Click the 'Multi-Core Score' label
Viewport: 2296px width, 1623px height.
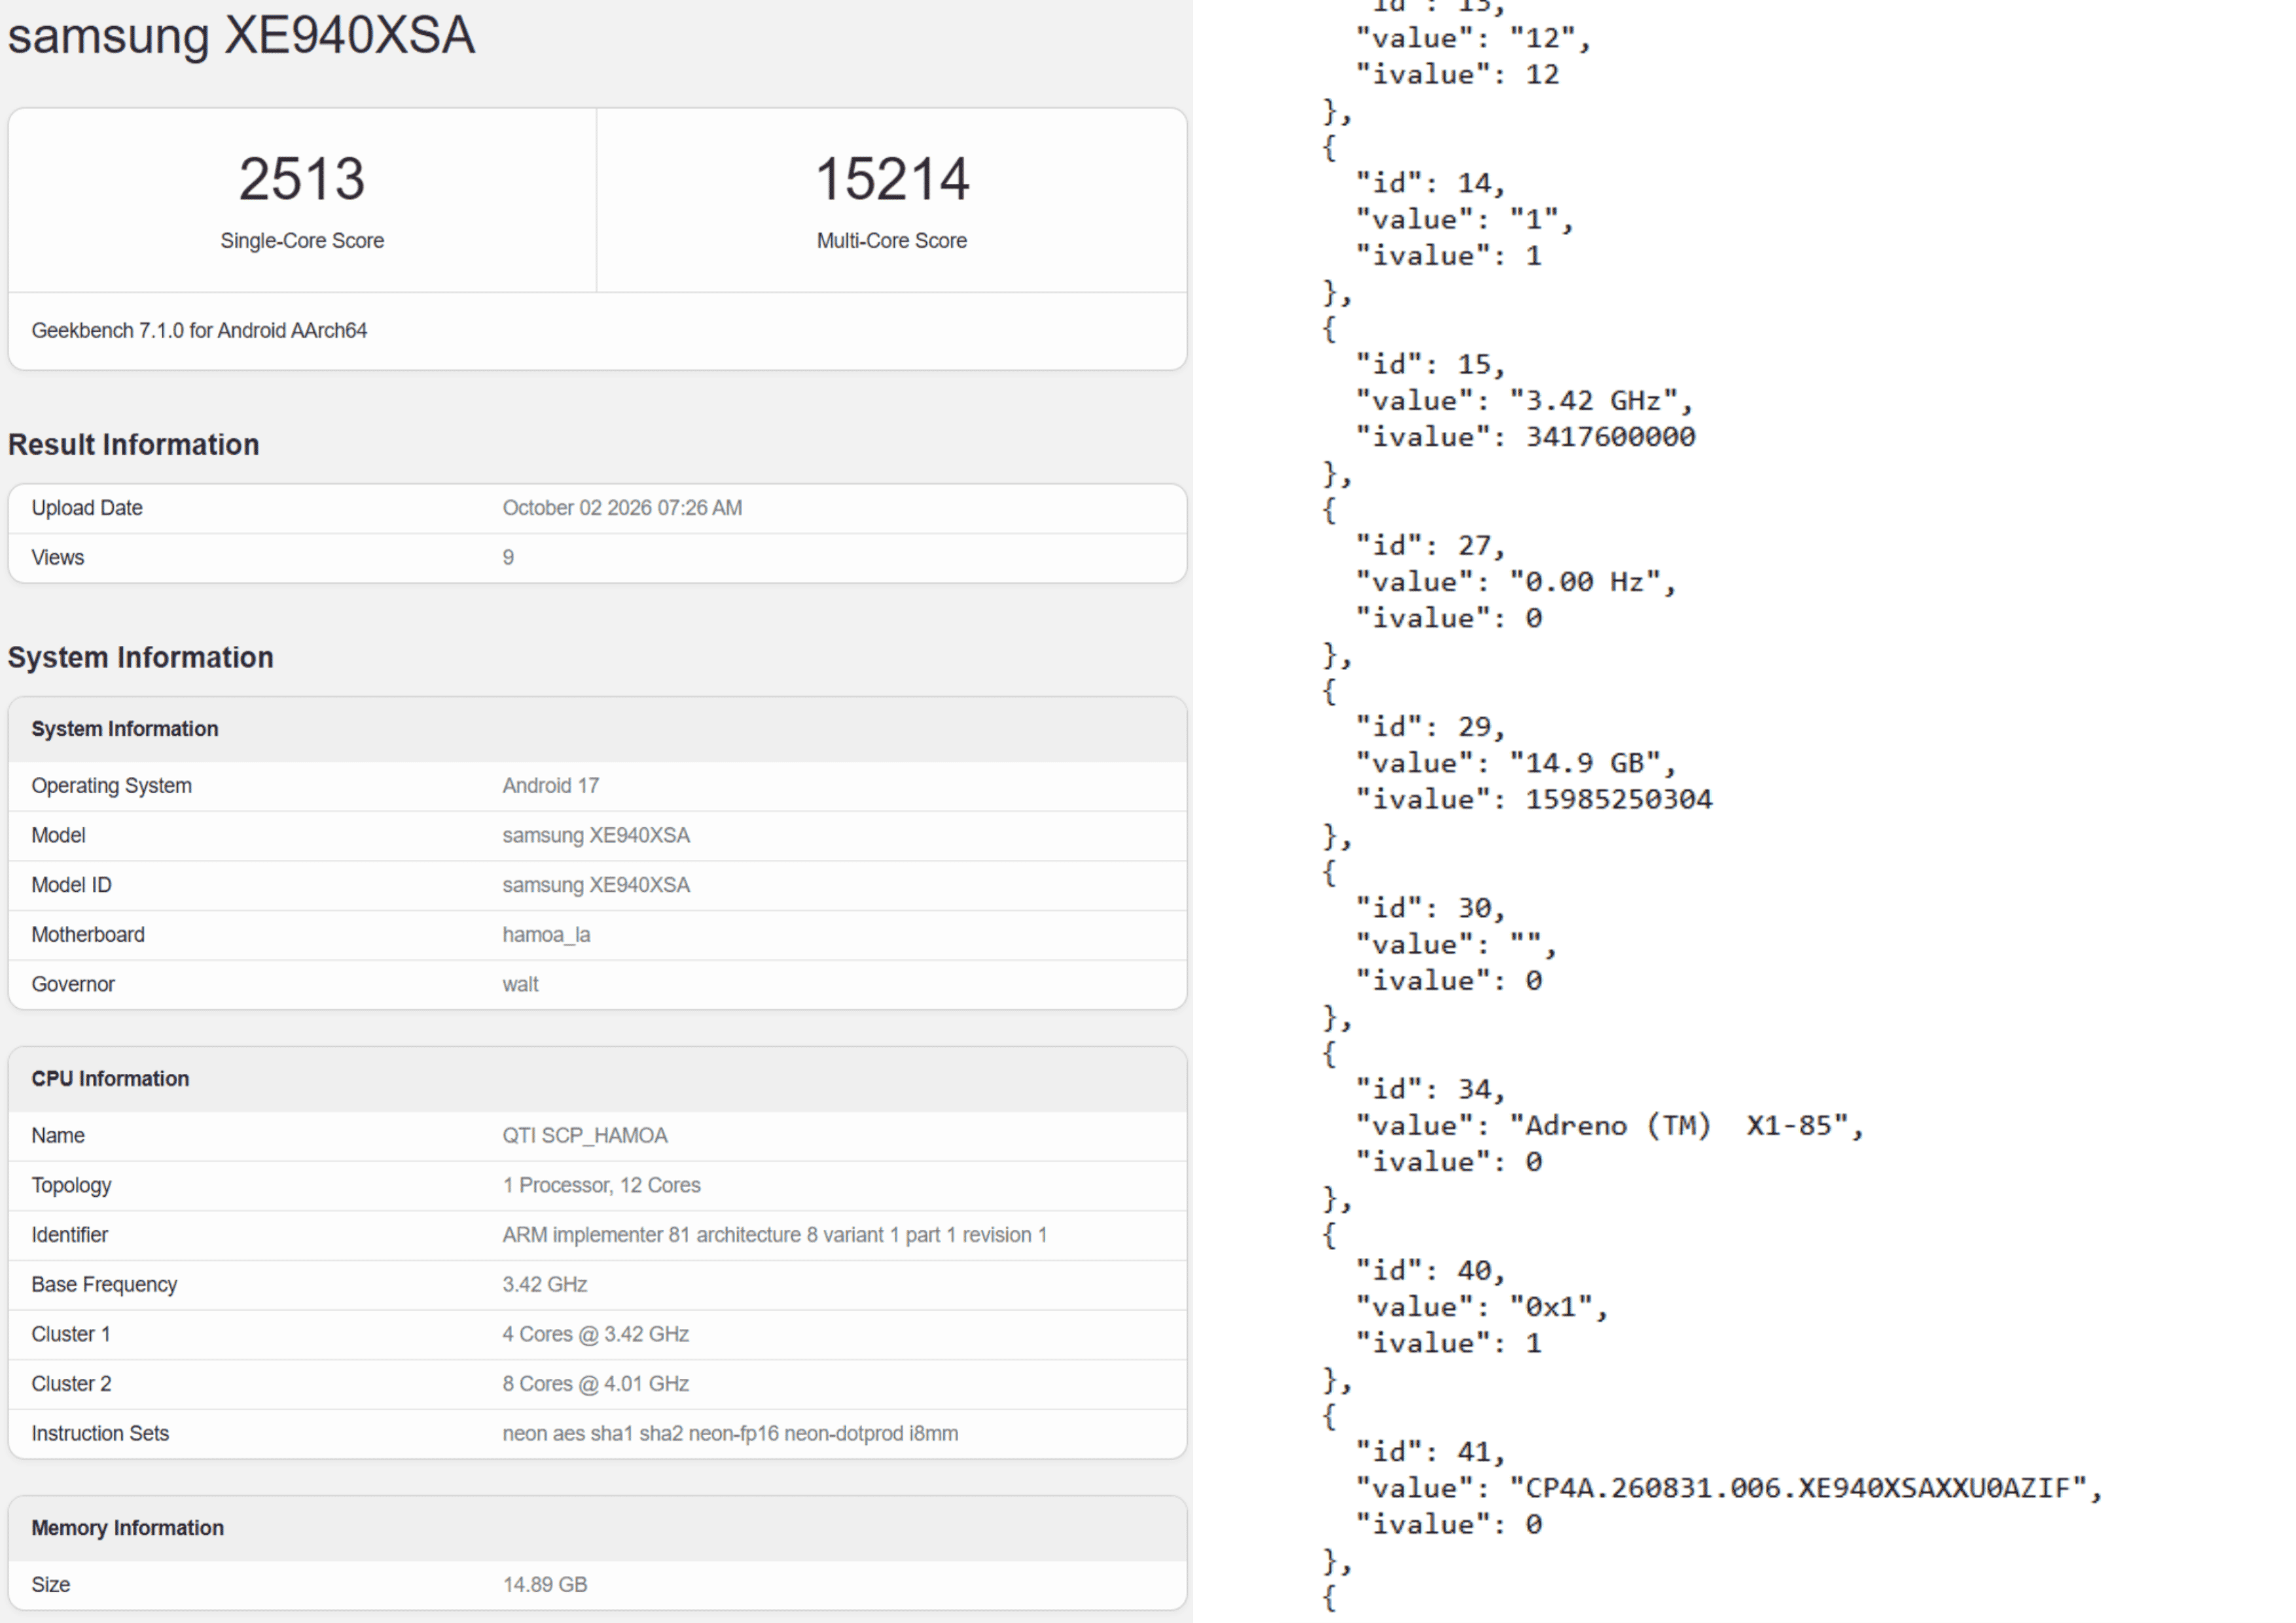892,241
